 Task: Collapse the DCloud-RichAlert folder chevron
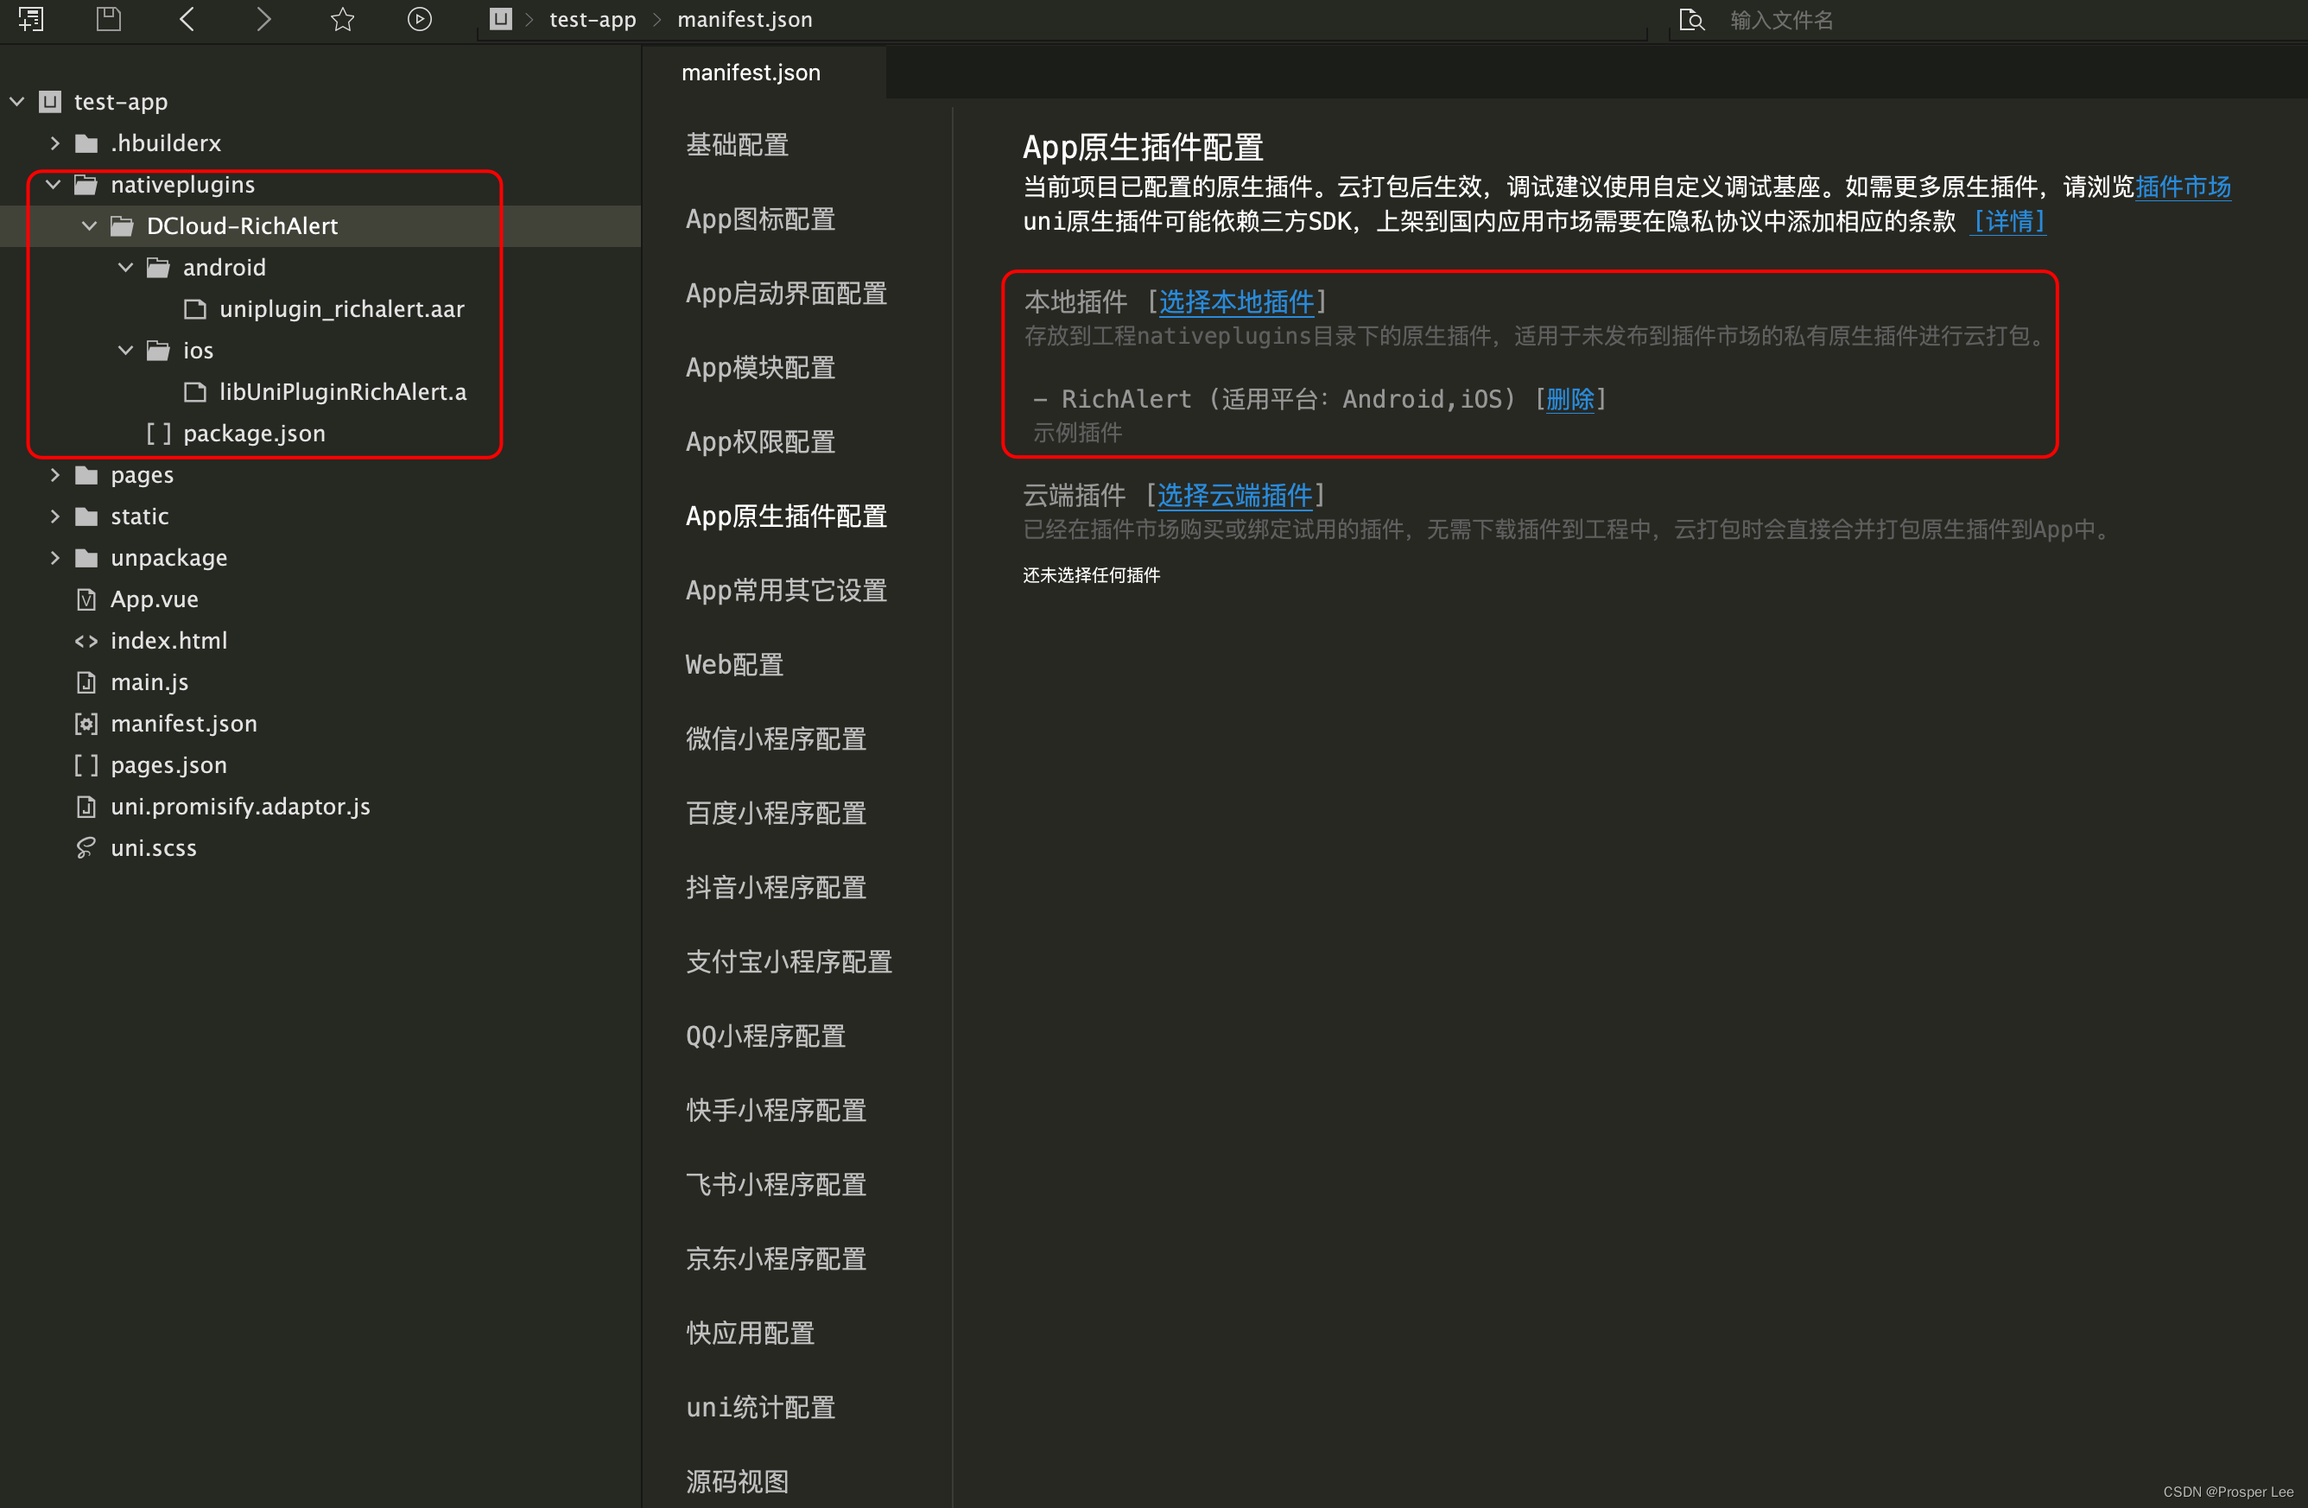[x=89, y=226]
